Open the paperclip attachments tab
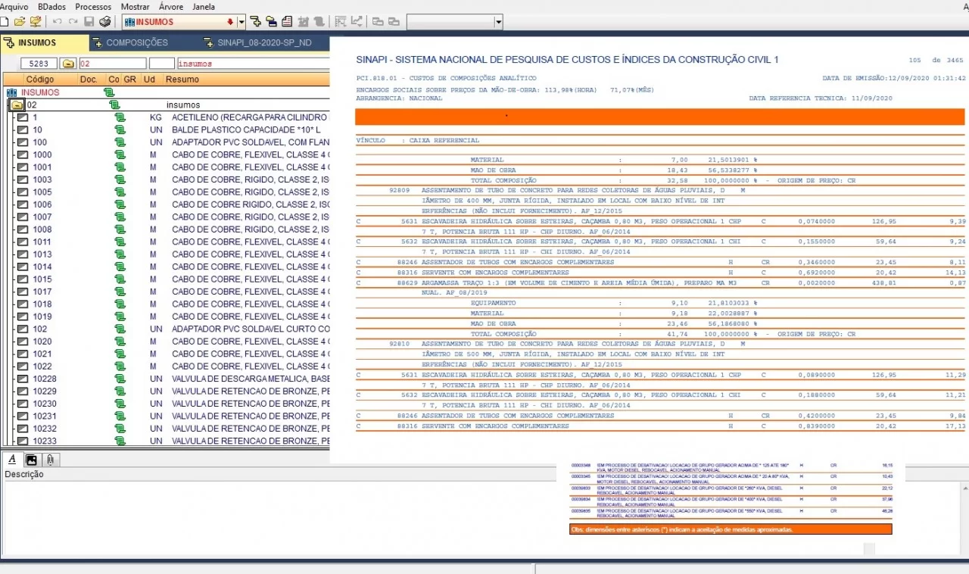The height and width of the screenshot is (574, 969). coord(50,460)
